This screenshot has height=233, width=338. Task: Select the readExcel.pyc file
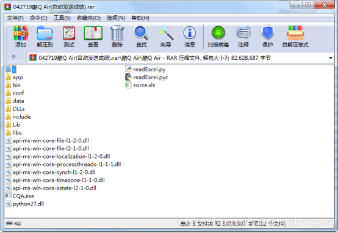146,77
